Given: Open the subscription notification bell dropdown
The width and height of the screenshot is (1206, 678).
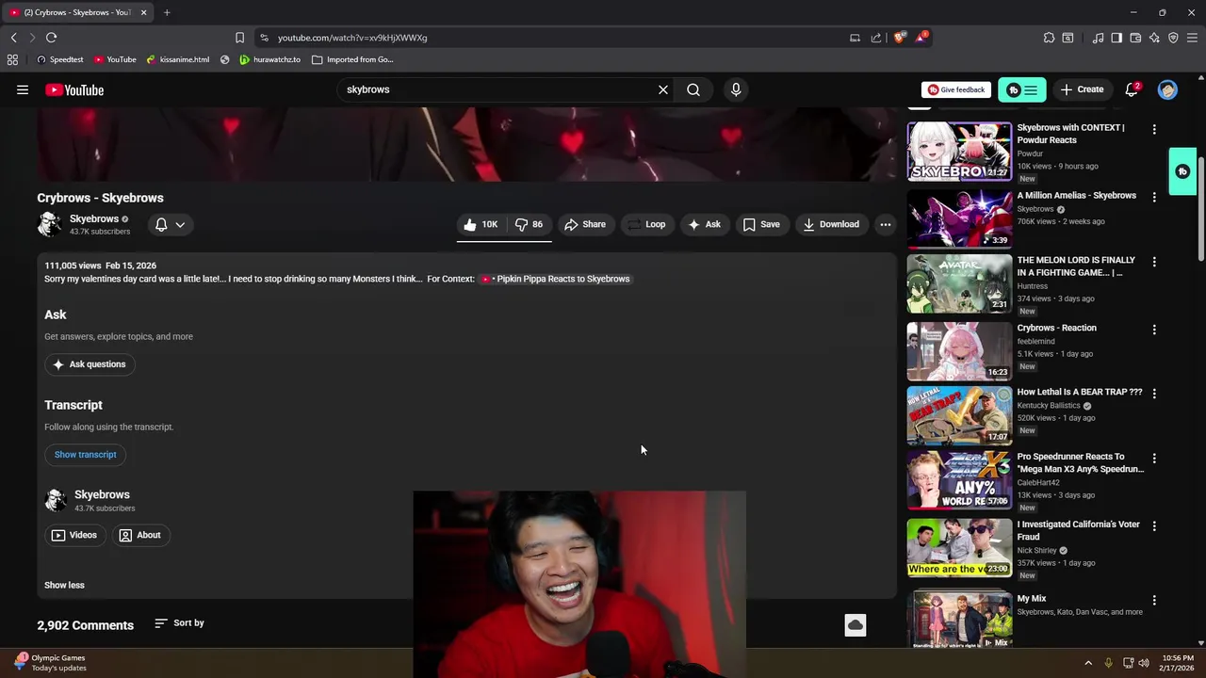Looking at the screenshot, I should click(170, 224).
